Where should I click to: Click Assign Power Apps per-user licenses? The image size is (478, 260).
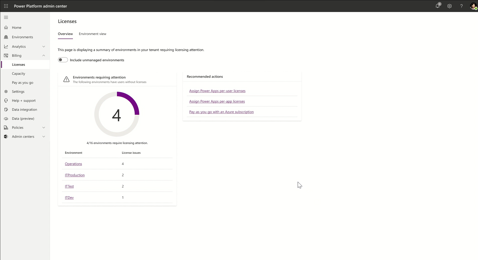[217, 91]
